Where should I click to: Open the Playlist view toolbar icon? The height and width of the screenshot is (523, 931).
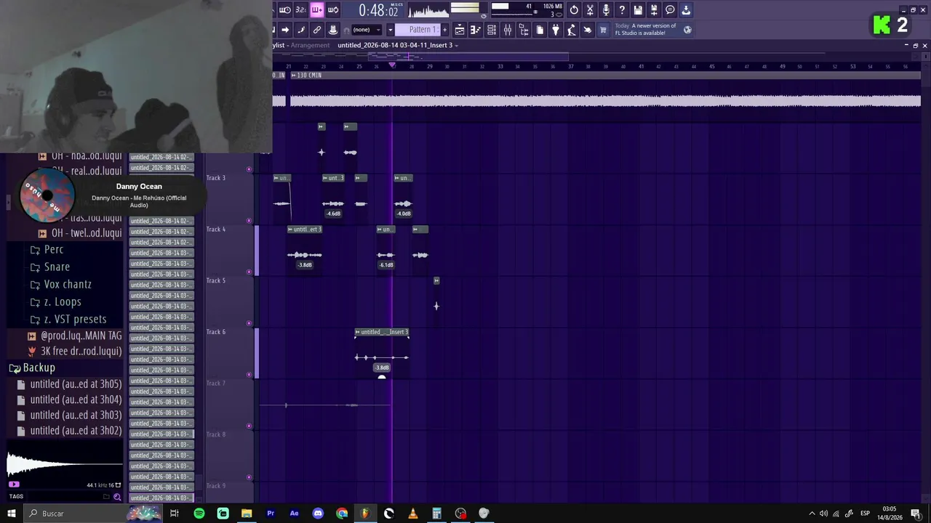[x=460, y=30]
